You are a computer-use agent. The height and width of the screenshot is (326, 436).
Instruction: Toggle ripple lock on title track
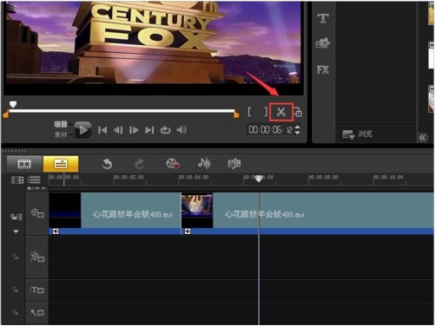click(x=16, y=290)
